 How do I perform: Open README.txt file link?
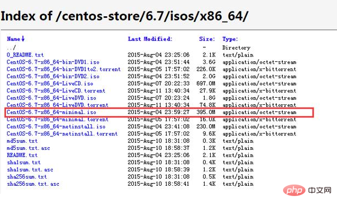click(x=22, y=155)
